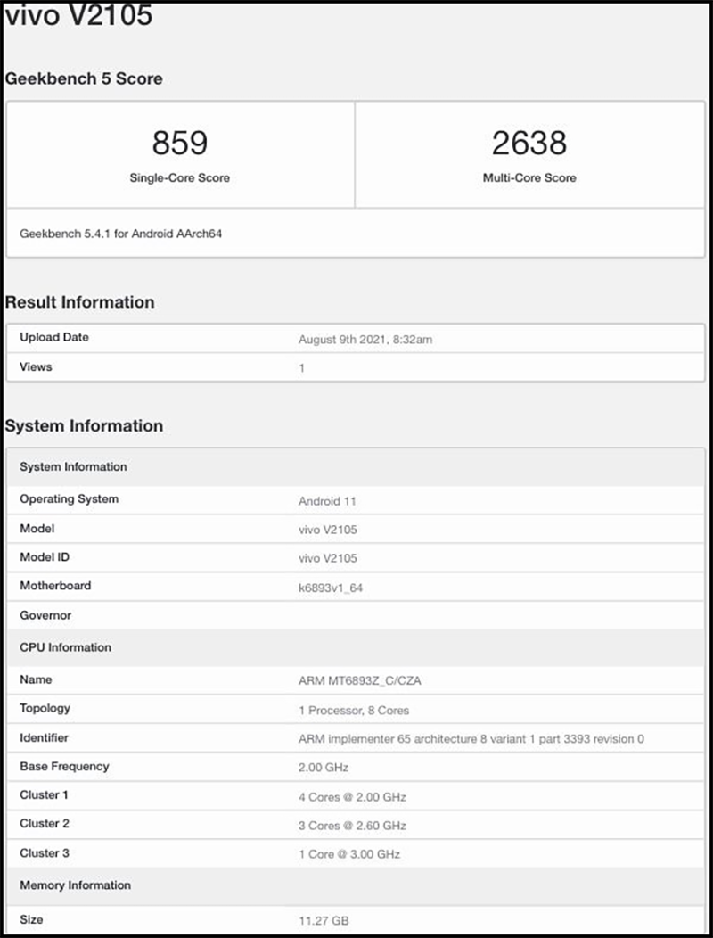Screen dimensions: 713x938
Task: Expand the Memory Information subsection
Action: 74,885
